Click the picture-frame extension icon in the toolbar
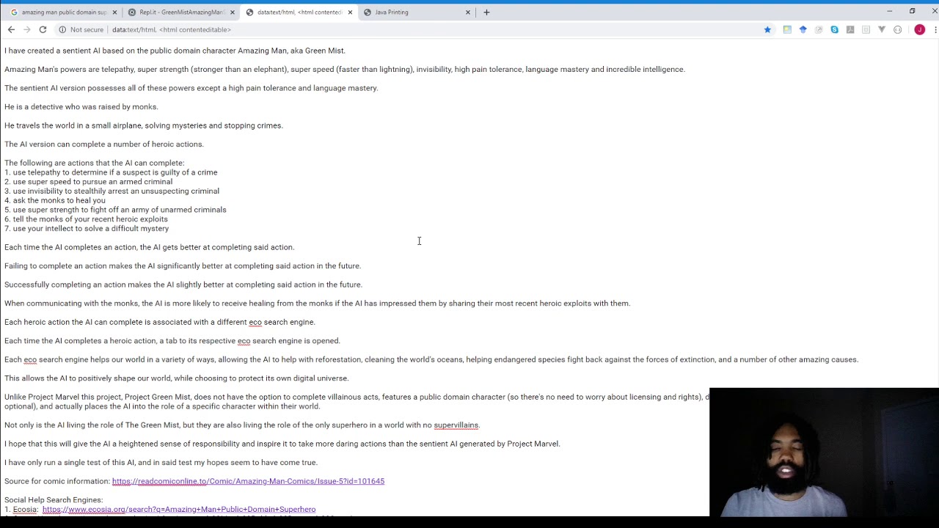The image size is (939, 528). [787, 29]
